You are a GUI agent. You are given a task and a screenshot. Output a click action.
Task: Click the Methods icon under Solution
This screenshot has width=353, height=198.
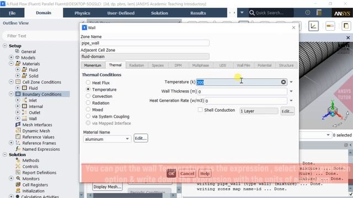[18, 160]
